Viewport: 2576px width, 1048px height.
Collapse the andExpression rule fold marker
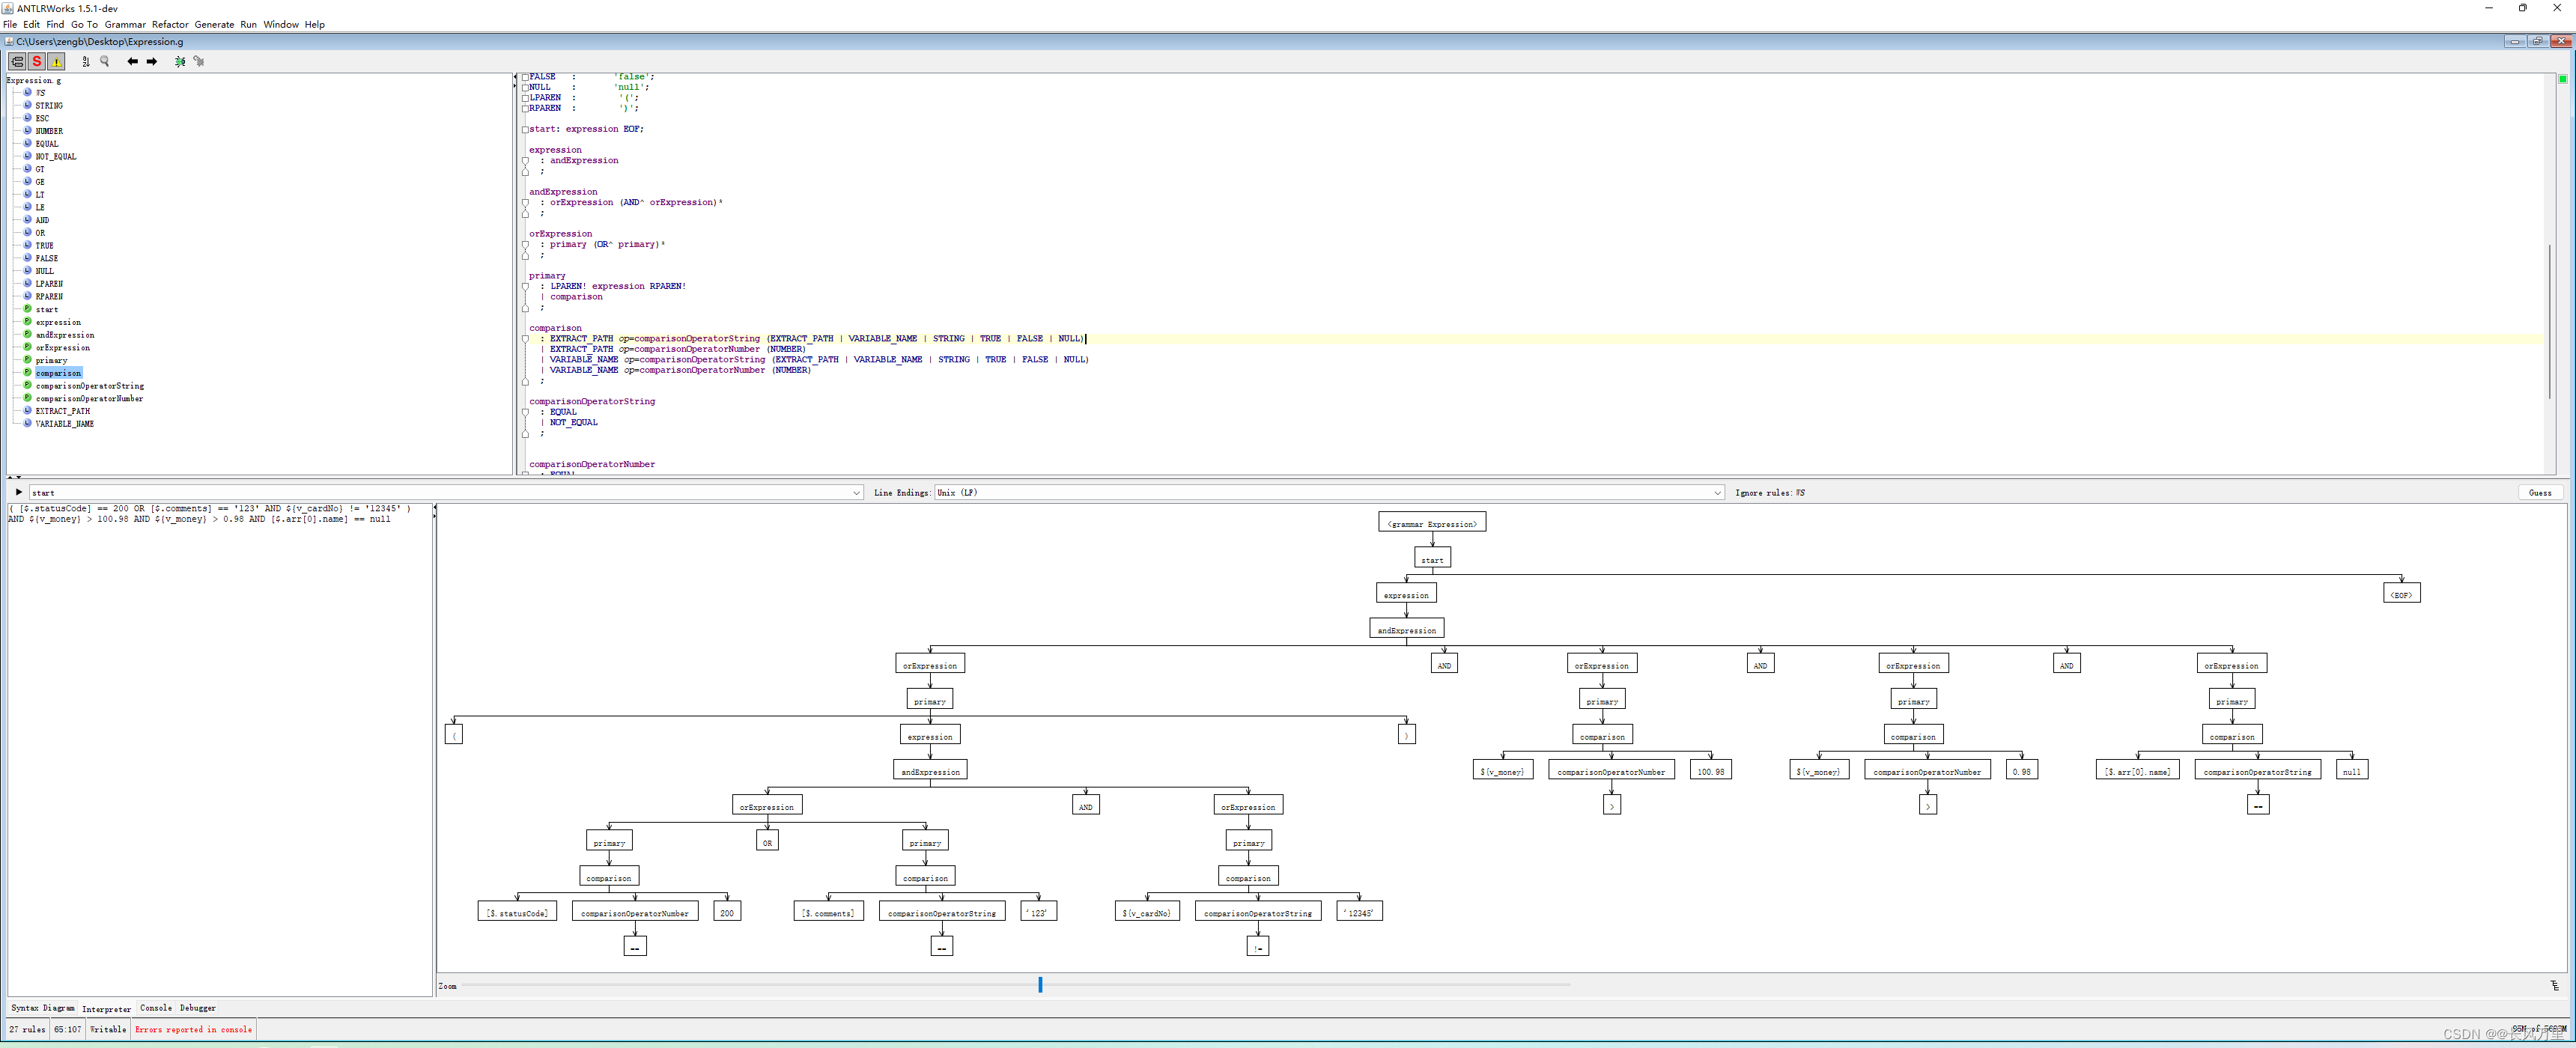click(525, 203)
